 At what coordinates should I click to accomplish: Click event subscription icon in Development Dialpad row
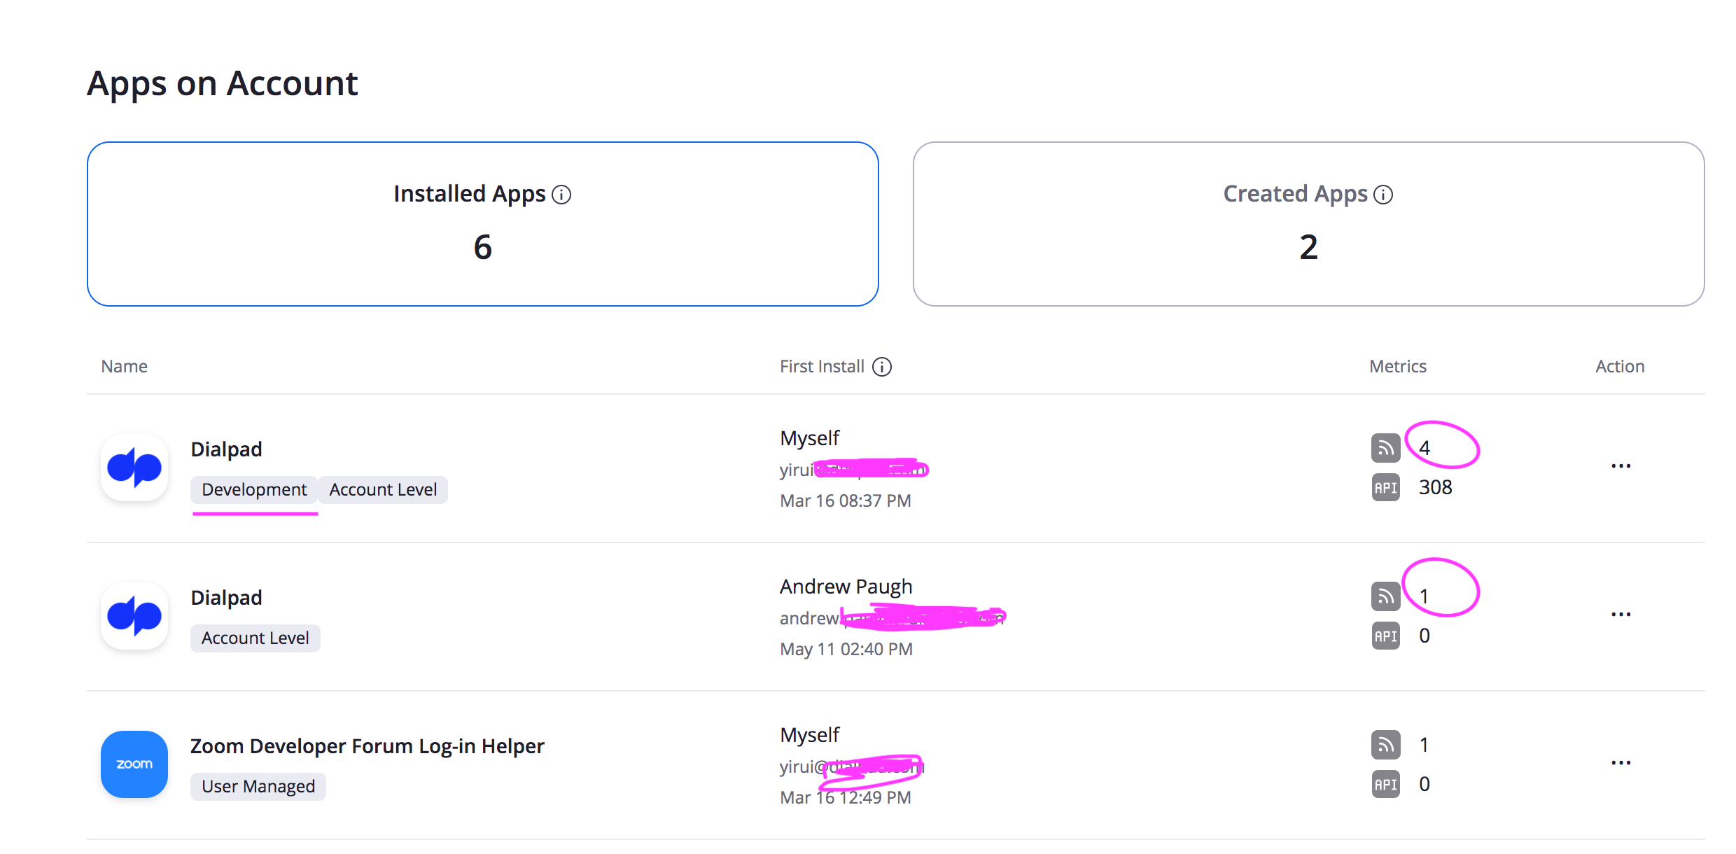coord(1385,449)
